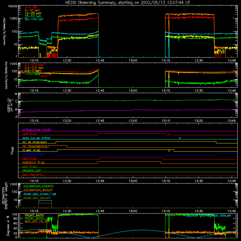Click the REAR_DEC_CHAN/128 legend label
241x241 pixels.
coord(40,194)
